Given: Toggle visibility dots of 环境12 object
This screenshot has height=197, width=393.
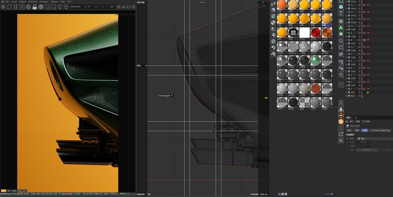Looking at the screenshot, I should coord(362,9).
